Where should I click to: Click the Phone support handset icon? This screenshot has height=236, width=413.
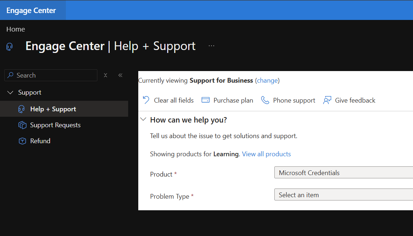265,100
